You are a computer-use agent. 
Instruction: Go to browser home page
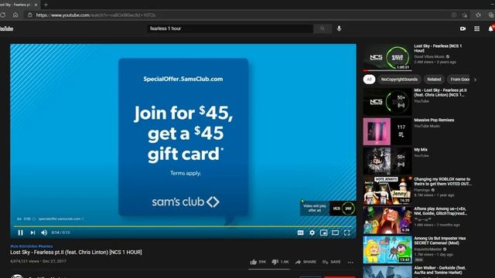pyautogui.click(x=15, y=15)
